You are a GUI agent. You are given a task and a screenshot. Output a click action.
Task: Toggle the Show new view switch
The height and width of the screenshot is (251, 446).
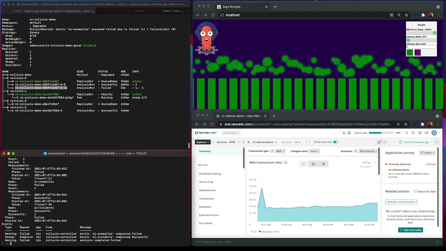(x=336, y=142)
